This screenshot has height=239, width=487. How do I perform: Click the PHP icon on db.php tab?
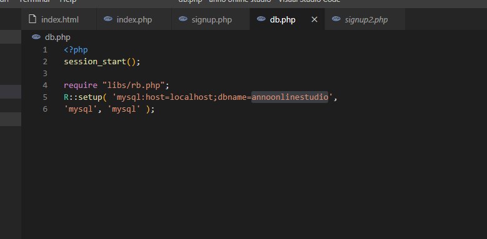pos(261,19)
